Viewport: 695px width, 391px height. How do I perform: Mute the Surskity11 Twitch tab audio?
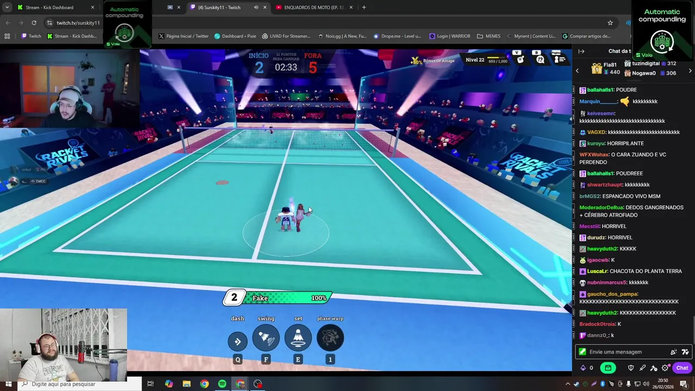(x=256, y=8)
